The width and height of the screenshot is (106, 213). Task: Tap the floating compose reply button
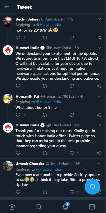[93, 187]
